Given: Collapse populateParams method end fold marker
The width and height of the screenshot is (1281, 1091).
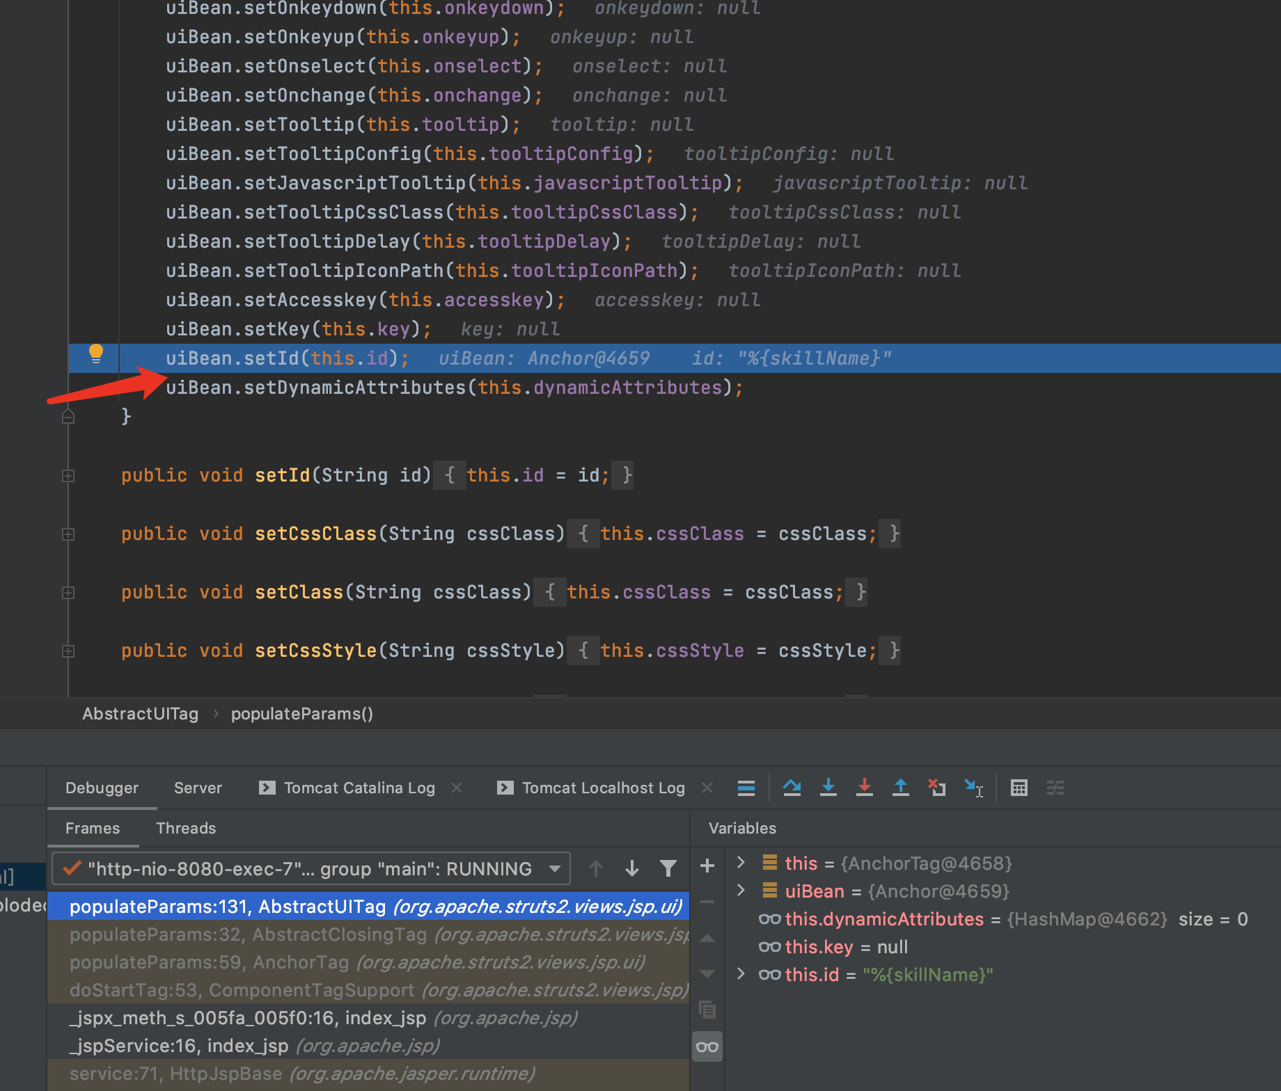Looking at the screenshot, I should coord(68,417).
